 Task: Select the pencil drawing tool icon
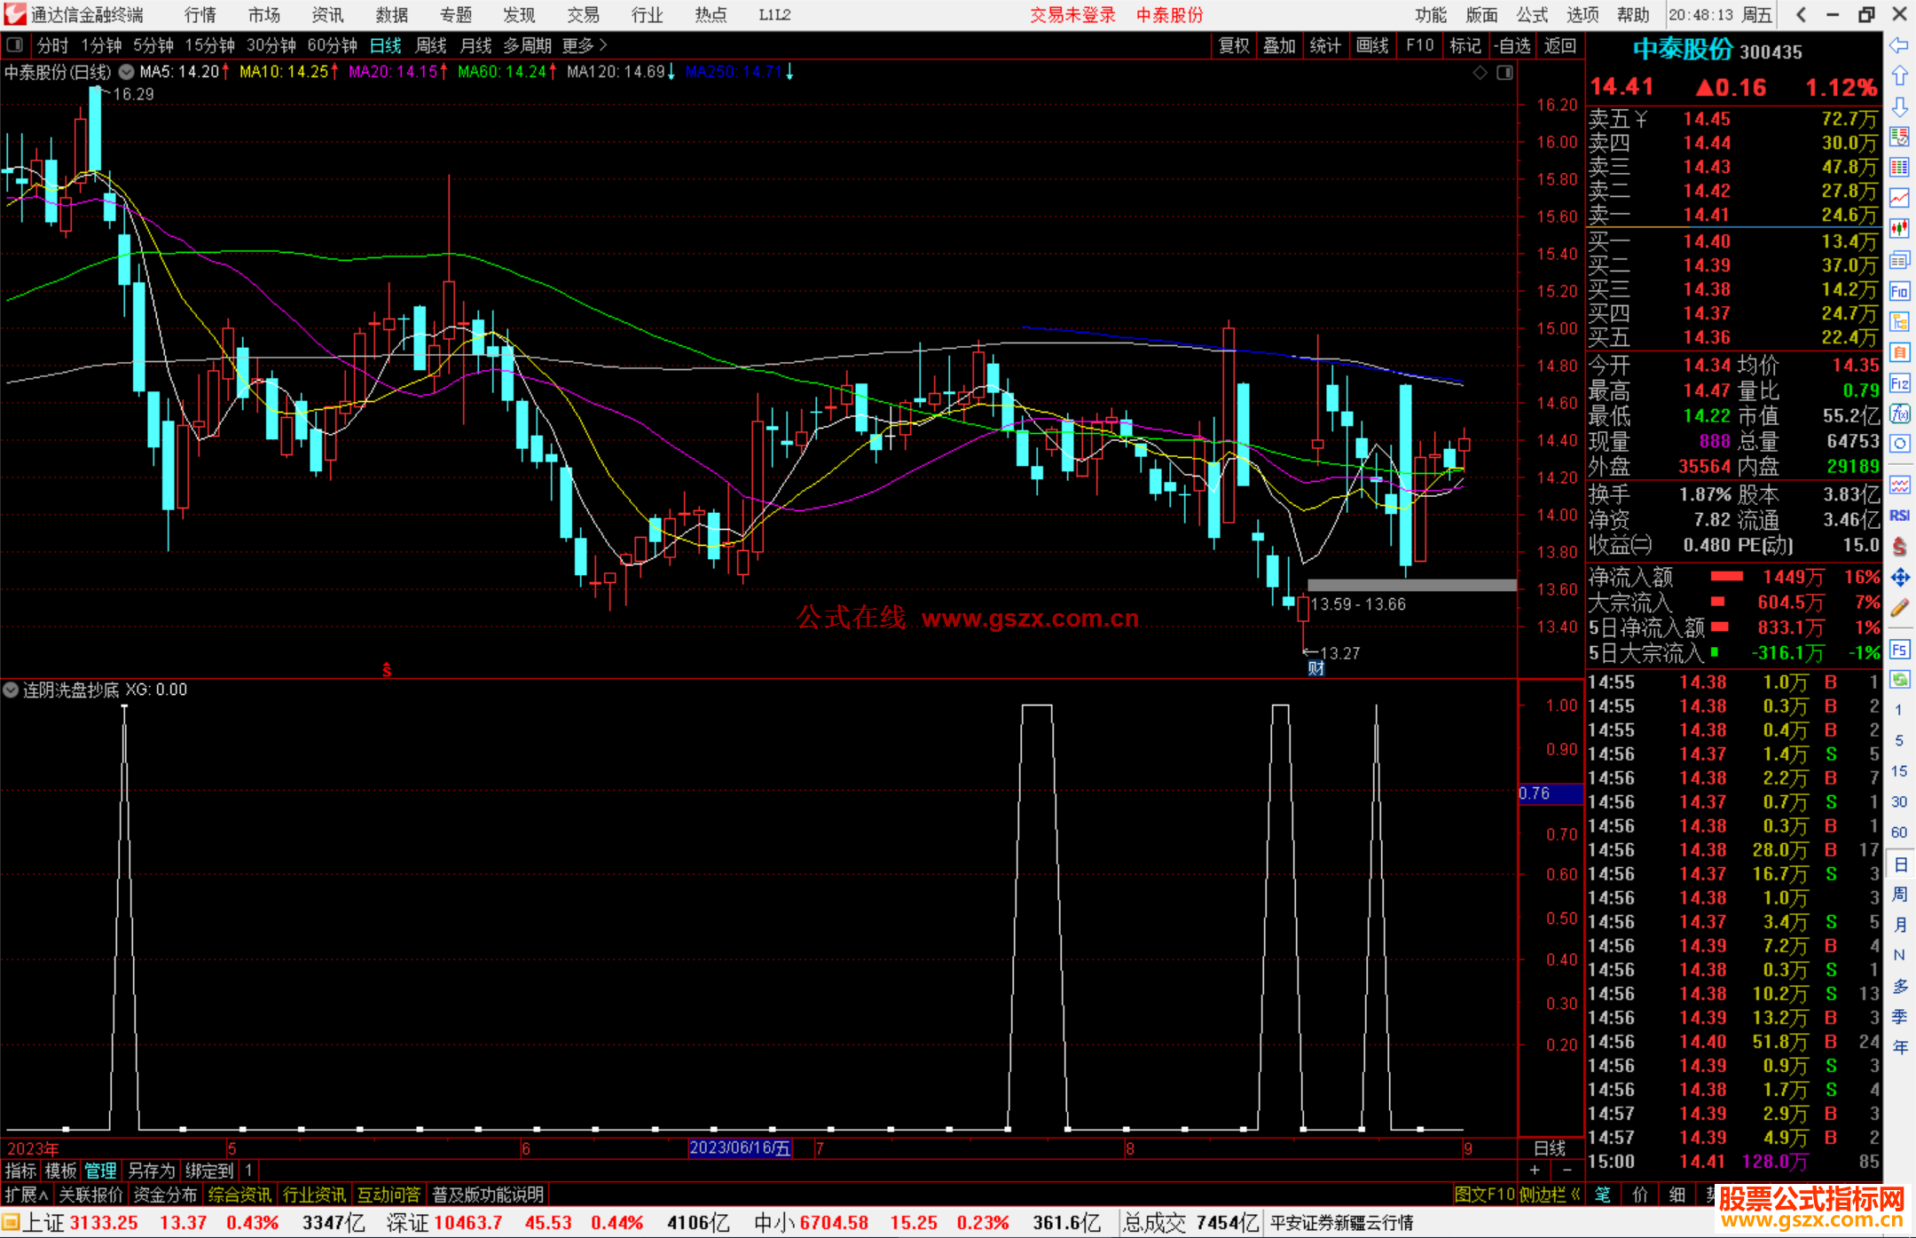pyautogui.click(x=1899, y=608)
